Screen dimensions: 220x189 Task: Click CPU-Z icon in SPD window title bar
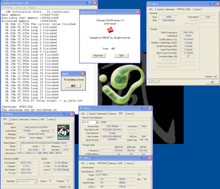[81, 108]
